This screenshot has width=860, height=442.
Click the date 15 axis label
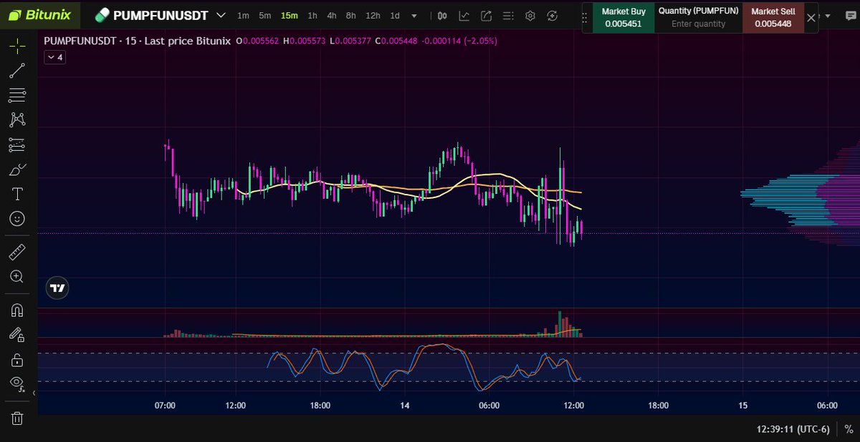(743, 406)
